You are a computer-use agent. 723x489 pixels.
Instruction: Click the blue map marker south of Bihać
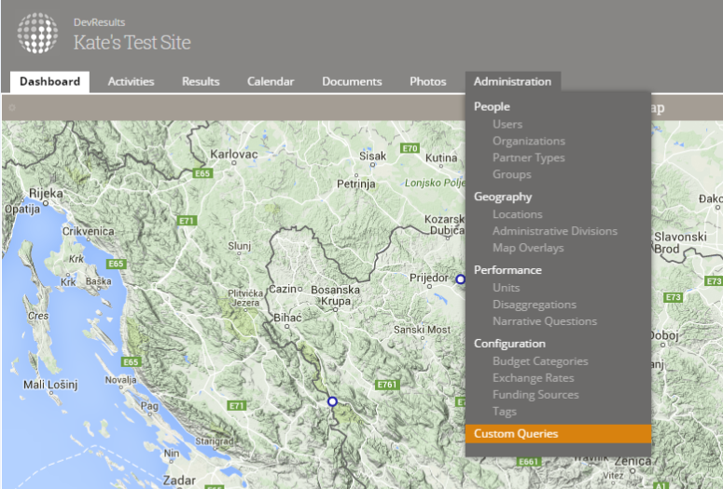pos(332,401)
